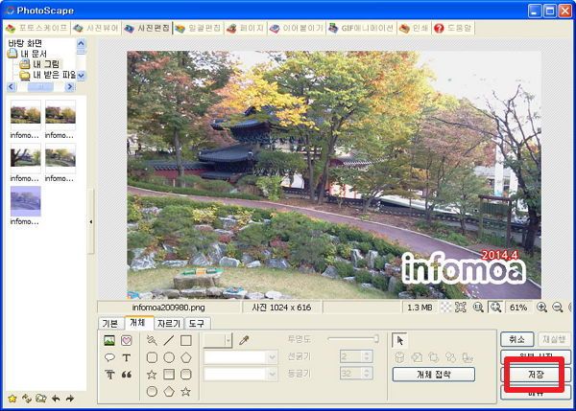Select the filled circle shape tool

pyautogui.click(x=152, y=392)
